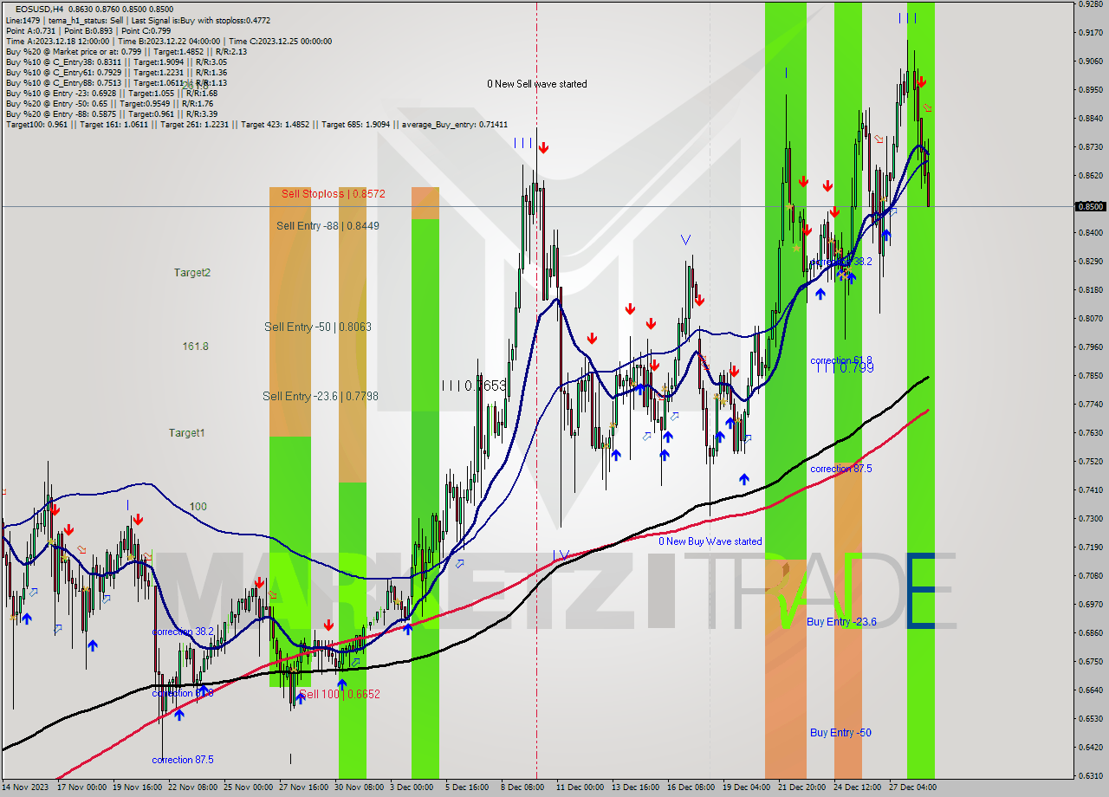Select the 0.8500 price tag on the right axis
The height and width of the screenshot is (797, 1109).
[1089, 207]
